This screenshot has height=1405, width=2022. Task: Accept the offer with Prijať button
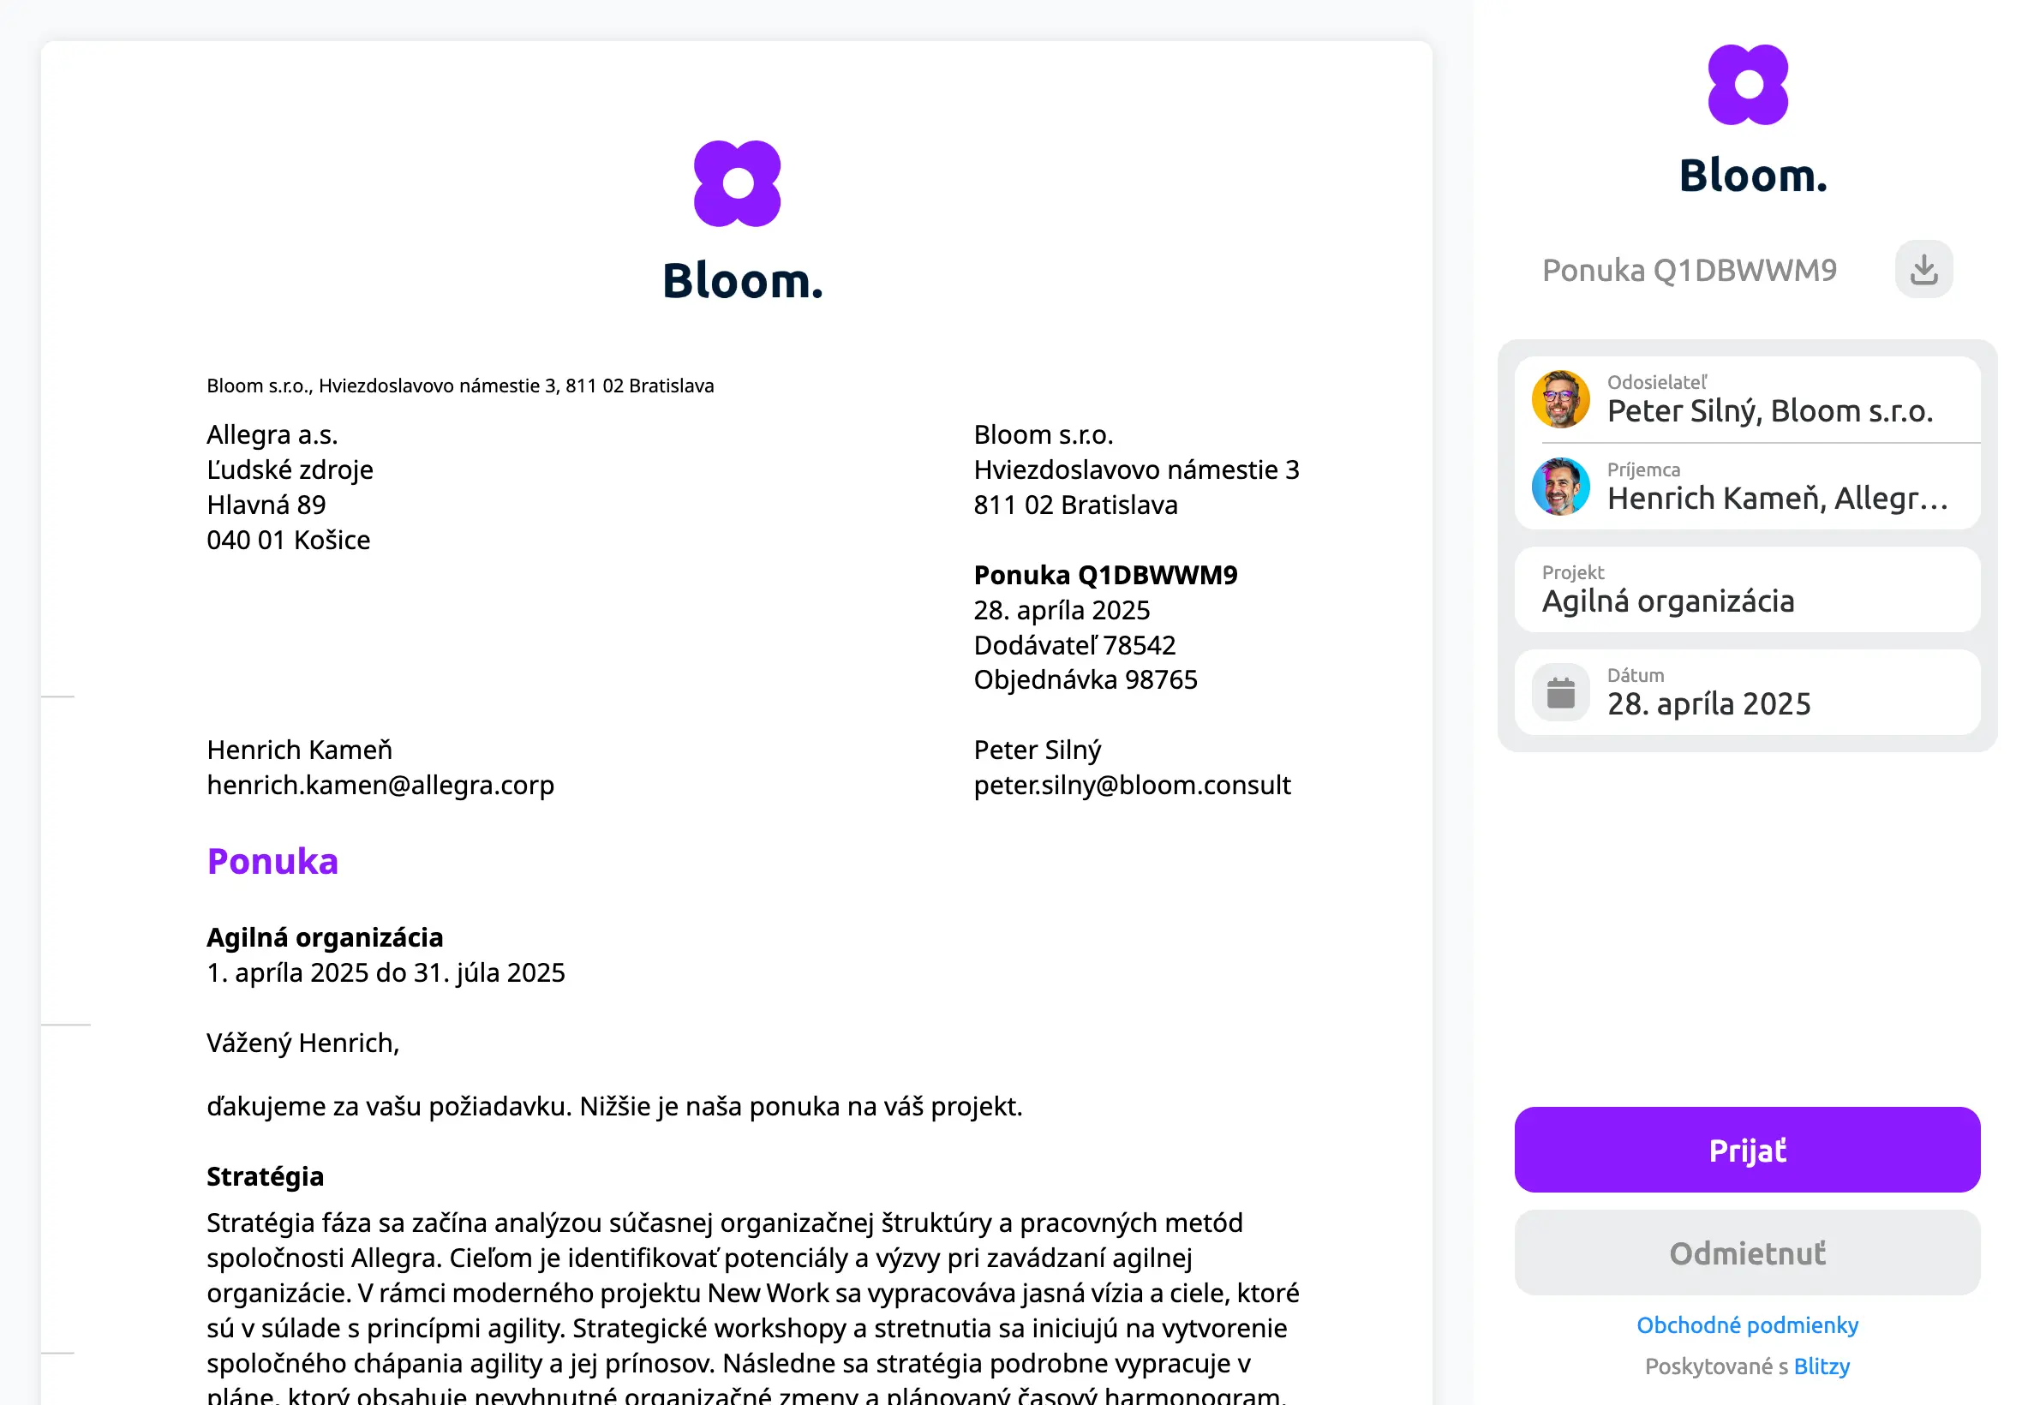(x=1745, y=1150)
